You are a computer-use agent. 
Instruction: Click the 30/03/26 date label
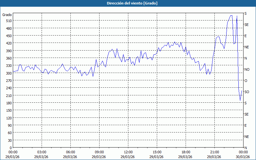pyautogui.click(x=243, y=157)
